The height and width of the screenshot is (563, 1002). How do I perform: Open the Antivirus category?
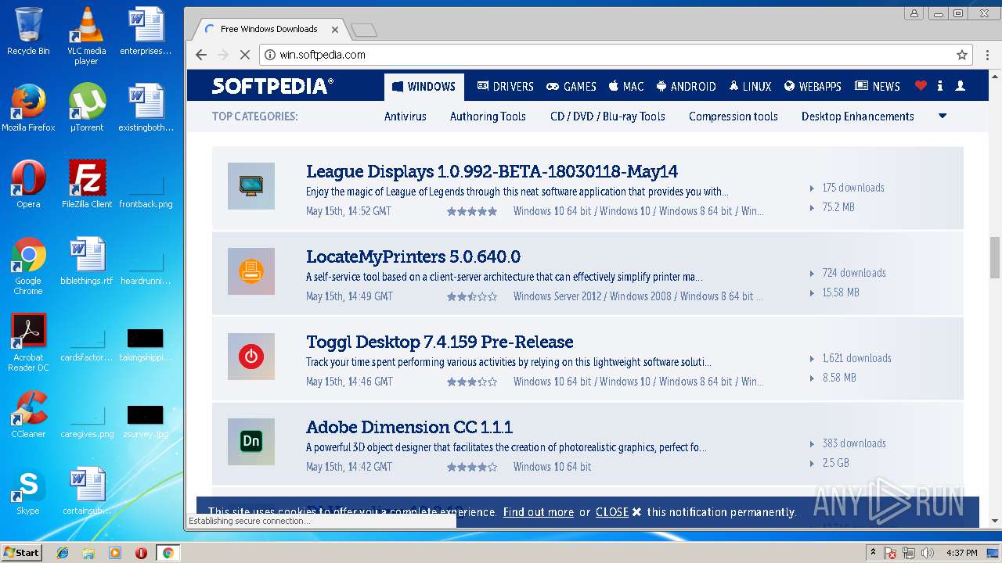click(405, 117)
